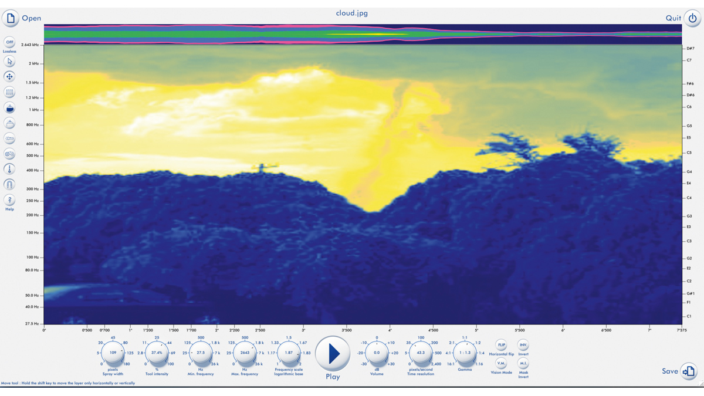
Task: Click the Volume dB knob
Action: point(377,353)
